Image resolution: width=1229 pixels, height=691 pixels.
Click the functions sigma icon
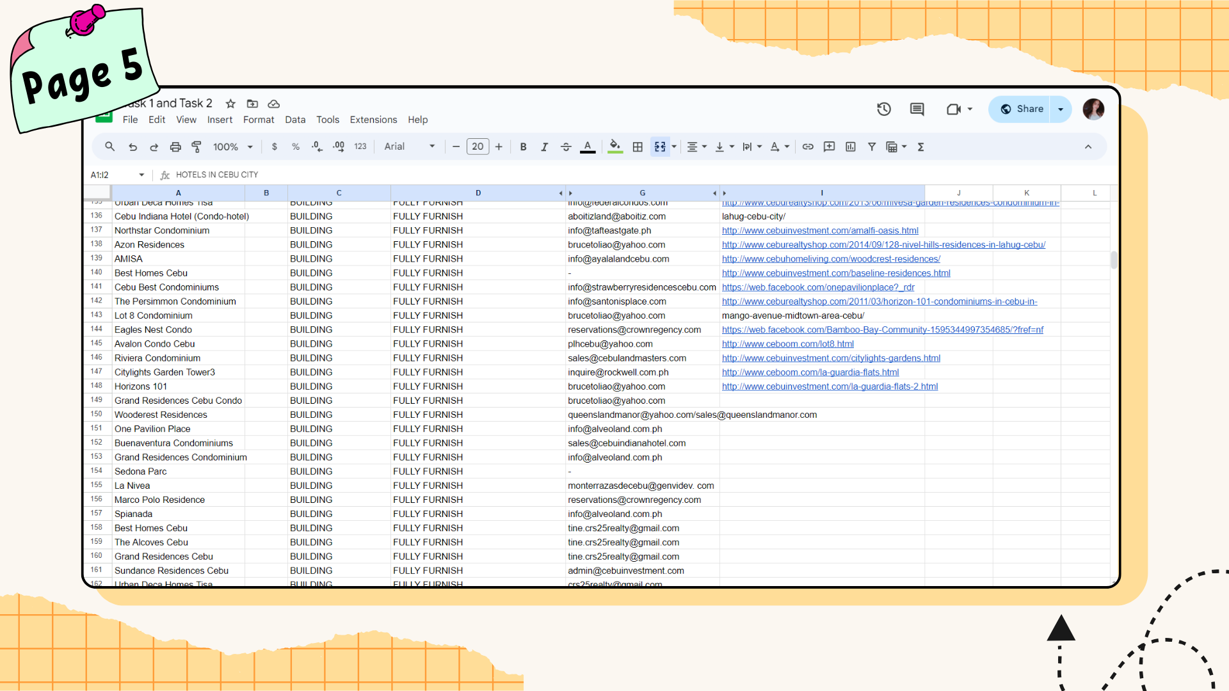point(920,147)
